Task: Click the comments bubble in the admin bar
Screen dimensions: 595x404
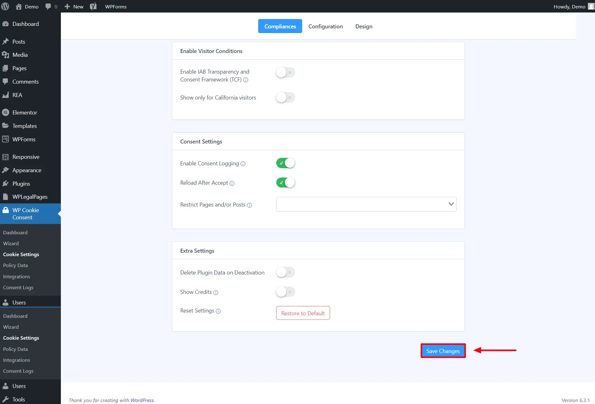Action: pos(48,6)
